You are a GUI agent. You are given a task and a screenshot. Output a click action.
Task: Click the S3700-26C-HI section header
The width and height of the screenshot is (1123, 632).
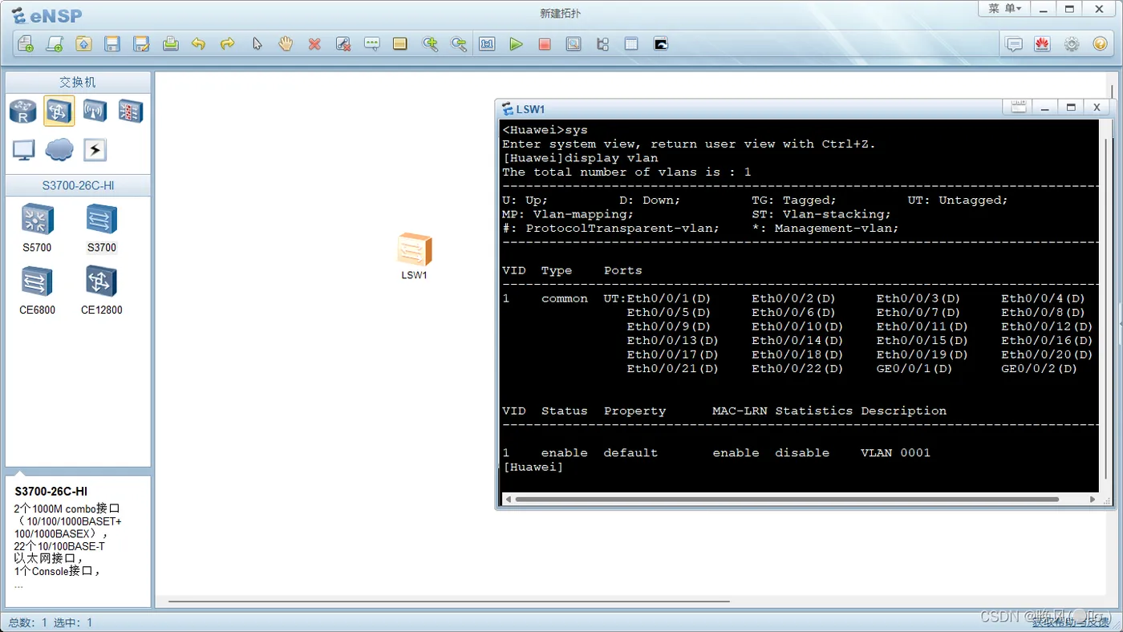(x=78, y=185)
